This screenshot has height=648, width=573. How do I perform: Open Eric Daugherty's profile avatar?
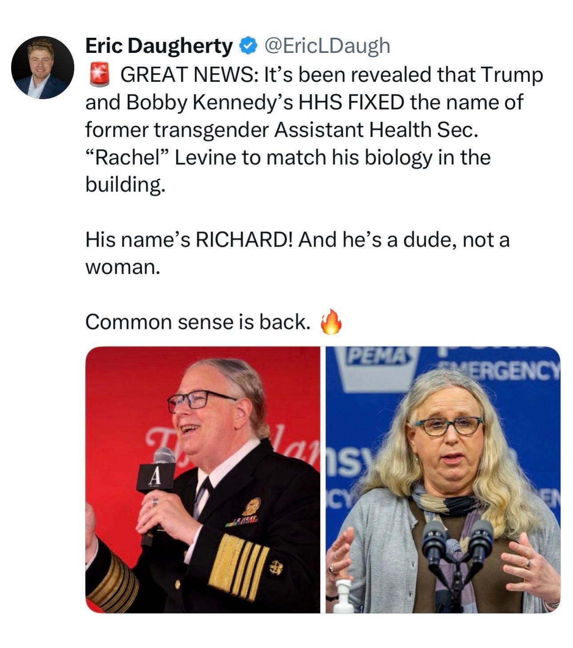[43, 67]
